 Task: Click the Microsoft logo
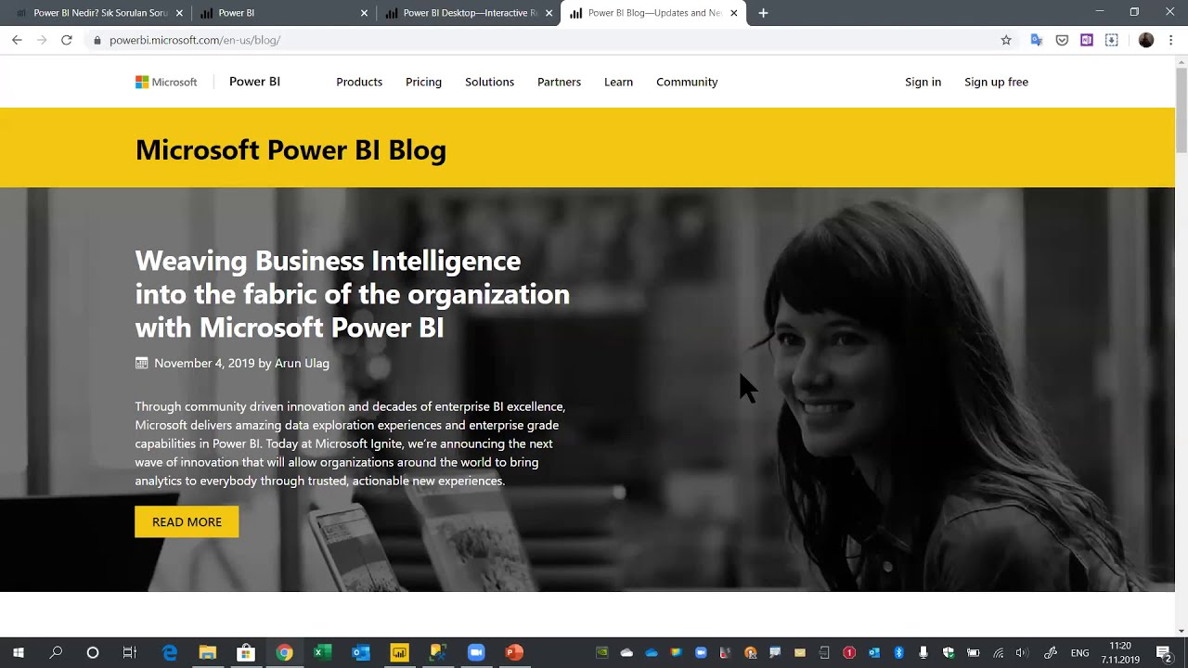(166, 82)
